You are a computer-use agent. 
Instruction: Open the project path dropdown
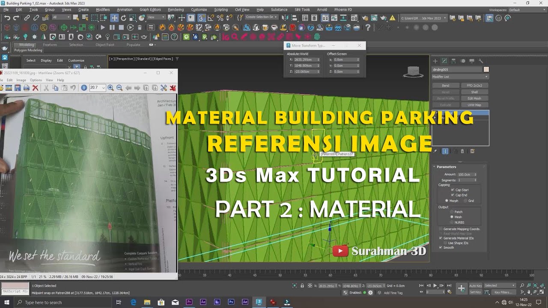424,18
